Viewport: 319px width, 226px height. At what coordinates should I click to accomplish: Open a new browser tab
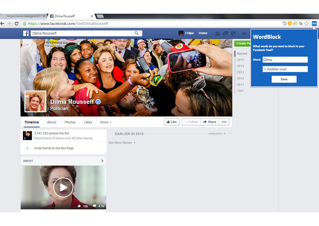[100, 16]
